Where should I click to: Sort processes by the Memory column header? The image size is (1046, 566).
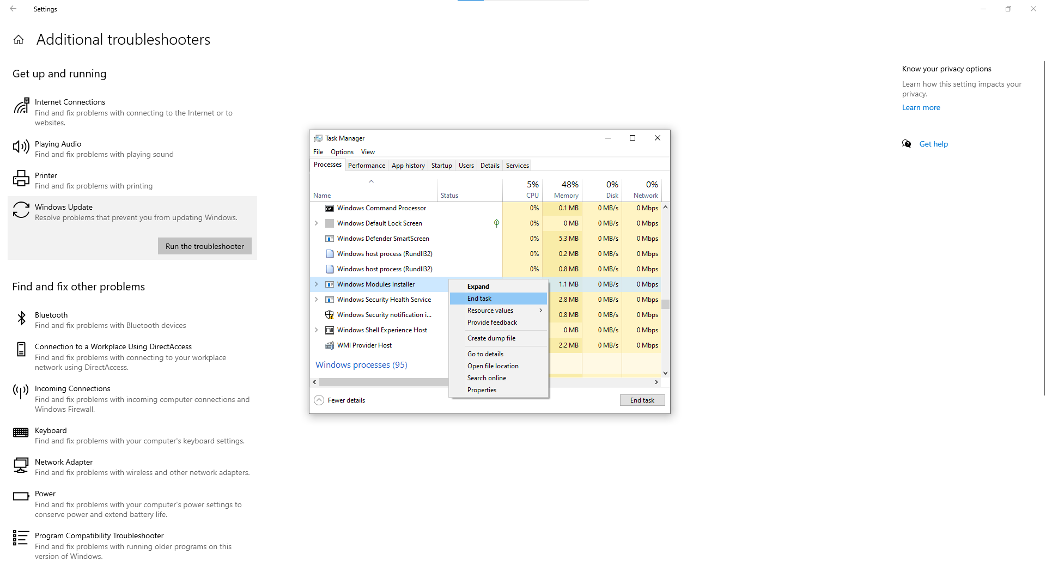click(x=562, y=190)
